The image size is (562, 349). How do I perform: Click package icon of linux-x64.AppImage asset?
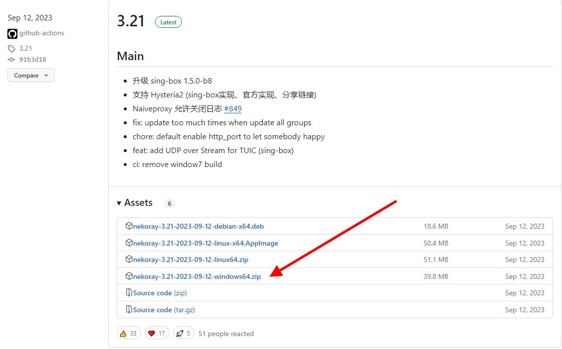pos(129,243)
